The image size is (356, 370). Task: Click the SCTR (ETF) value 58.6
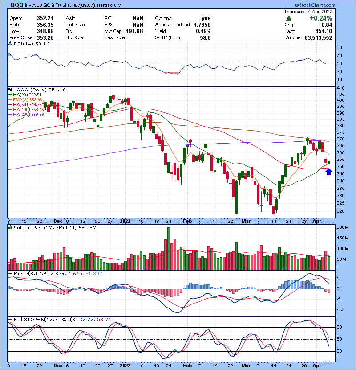point(205,37)
